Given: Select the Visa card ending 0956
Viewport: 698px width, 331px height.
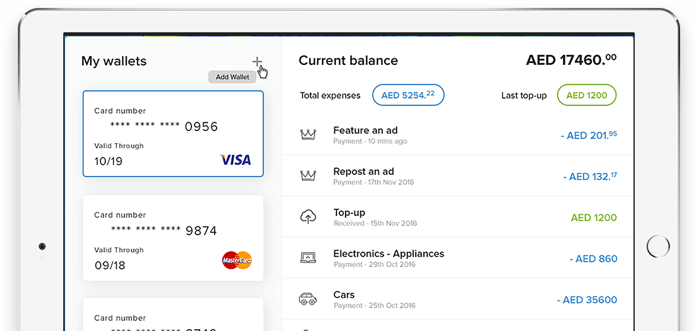Looking at the screenshot, I should (x=173, y=134).
